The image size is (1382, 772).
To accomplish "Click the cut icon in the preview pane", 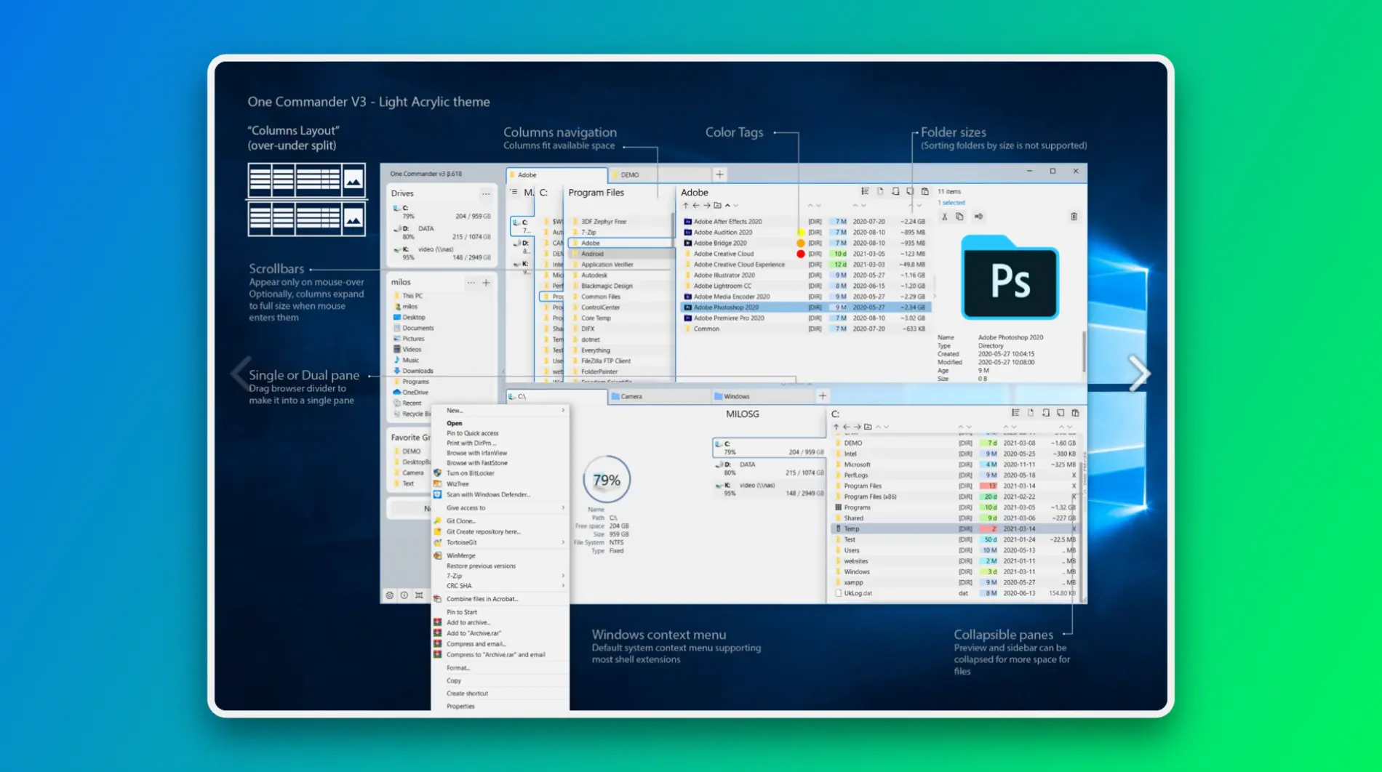I will (x=944, y=217).
